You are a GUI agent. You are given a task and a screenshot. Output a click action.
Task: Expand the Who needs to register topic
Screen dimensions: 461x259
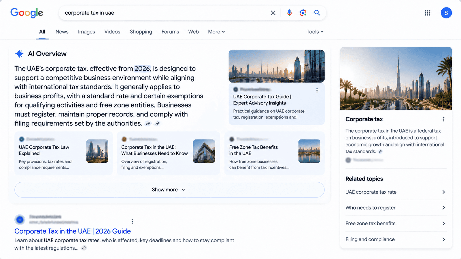396,208
